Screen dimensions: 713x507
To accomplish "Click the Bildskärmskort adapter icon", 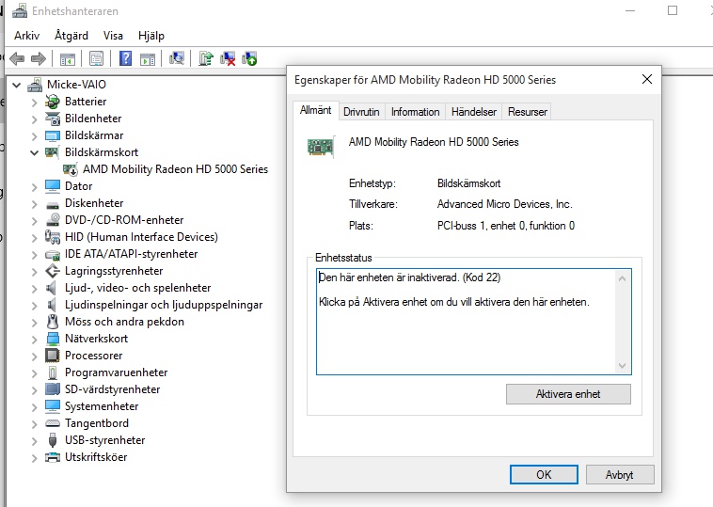I will click(x=53, y=152).
